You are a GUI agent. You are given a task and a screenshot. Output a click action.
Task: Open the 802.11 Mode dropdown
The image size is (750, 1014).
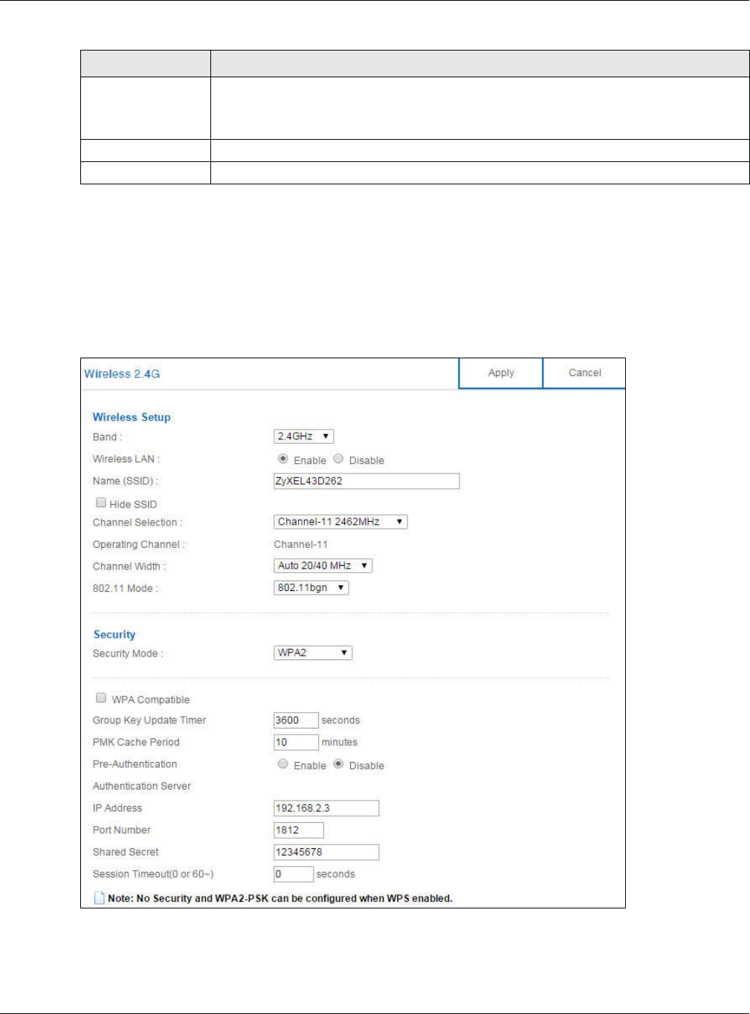311,587
